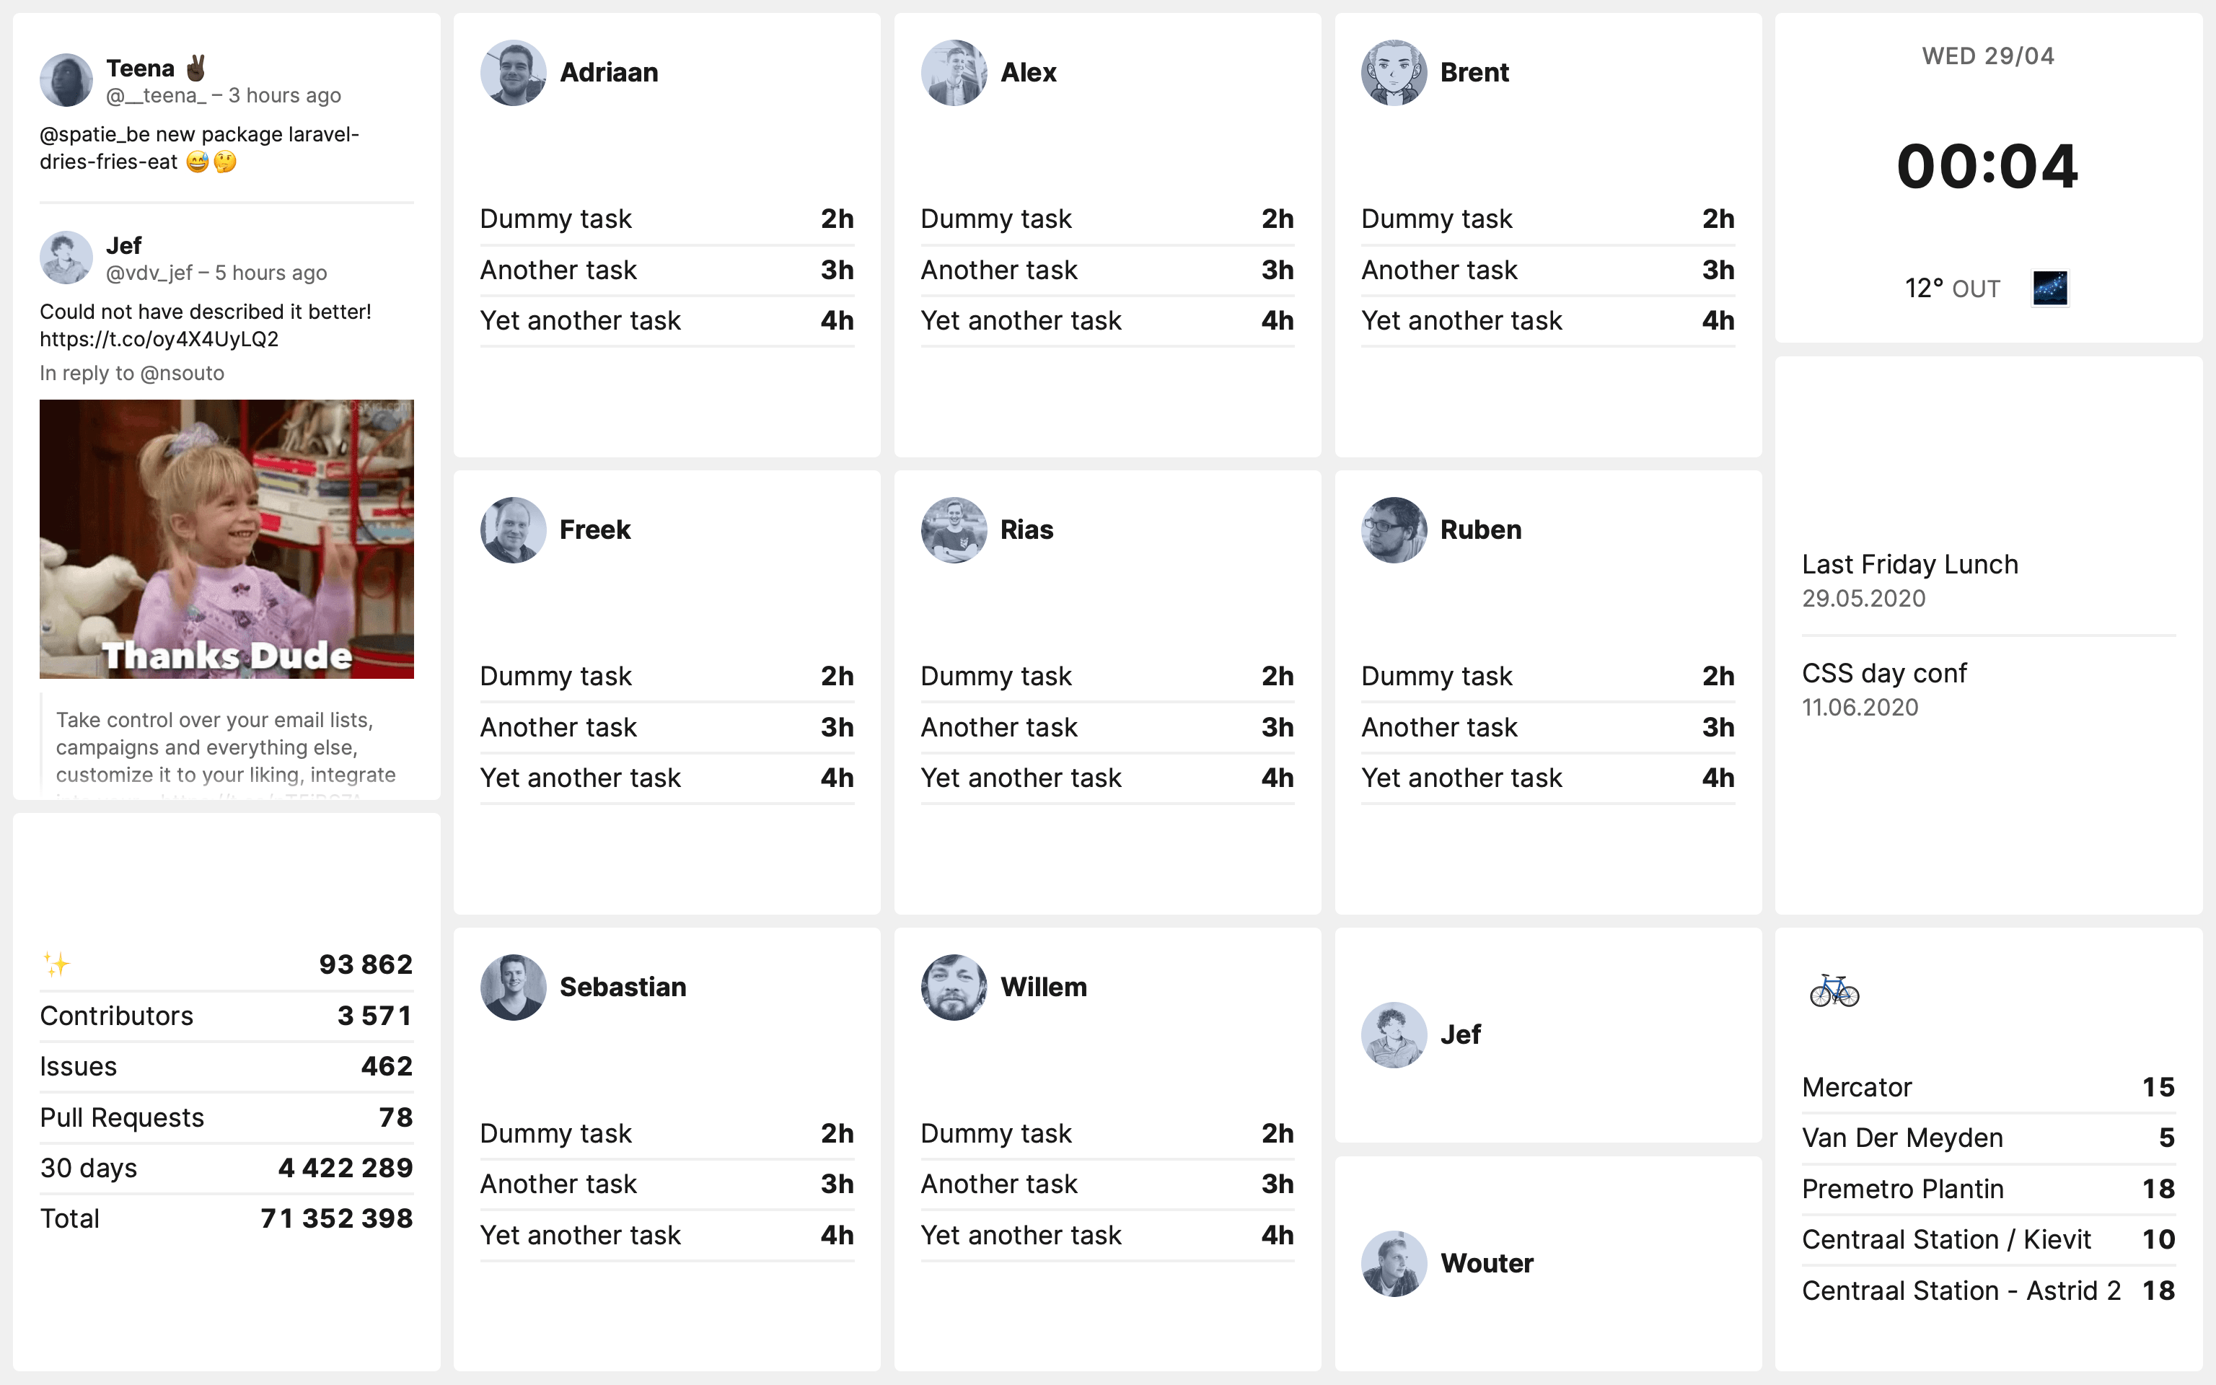The image size is (2216, 1385).
Task: Click the Mercator bike station row
Action: click(1987, 1087)
